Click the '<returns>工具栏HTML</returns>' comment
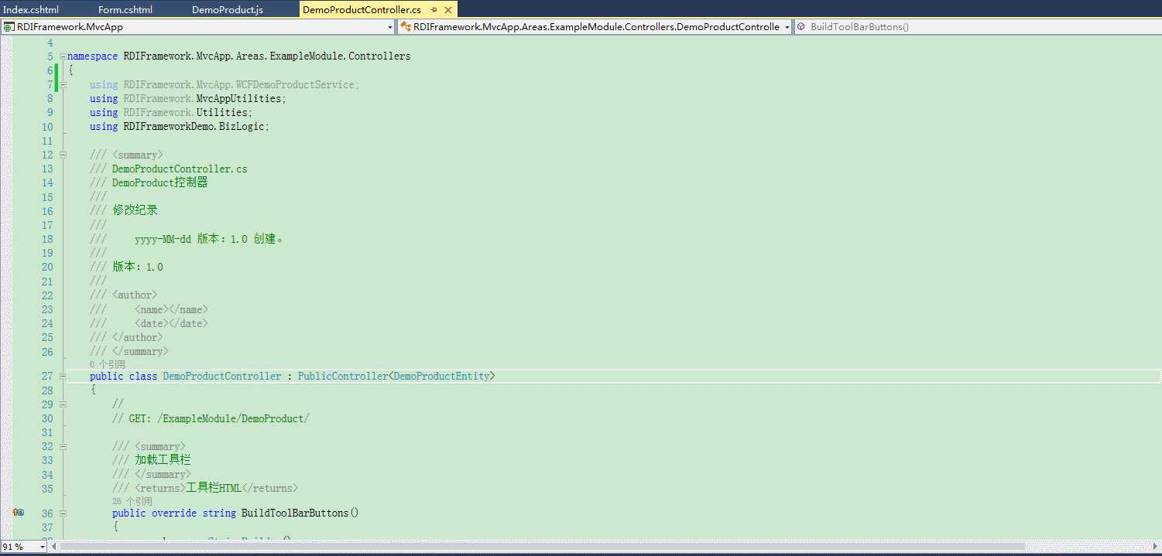The width and height of the screenshot is (1162, 556). (216, 489)
